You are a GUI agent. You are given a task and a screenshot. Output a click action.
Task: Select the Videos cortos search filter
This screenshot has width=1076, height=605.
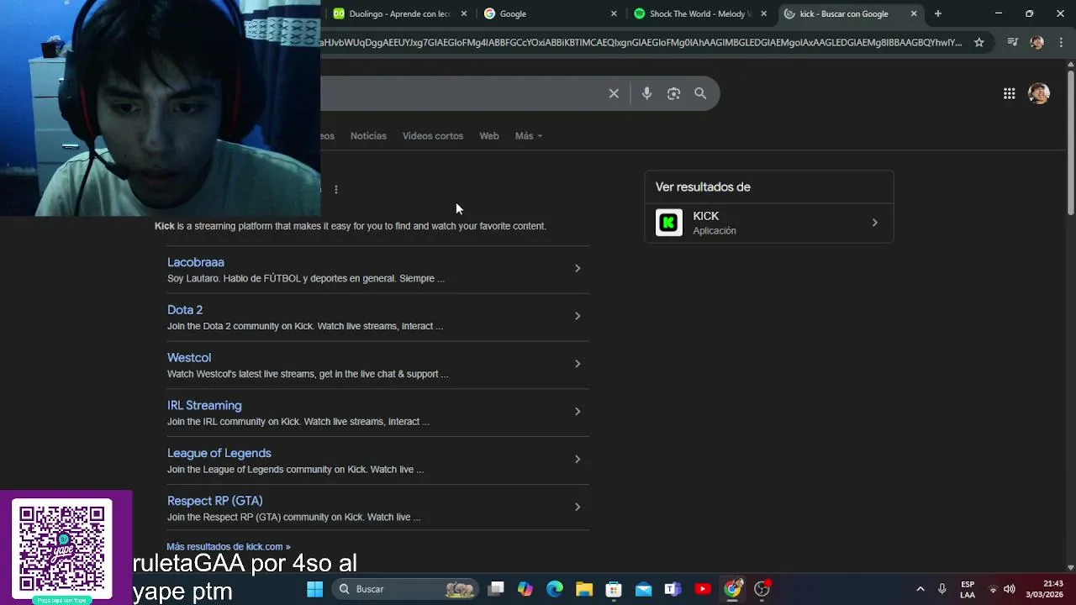pyautogui.click(x=432, y=136)
